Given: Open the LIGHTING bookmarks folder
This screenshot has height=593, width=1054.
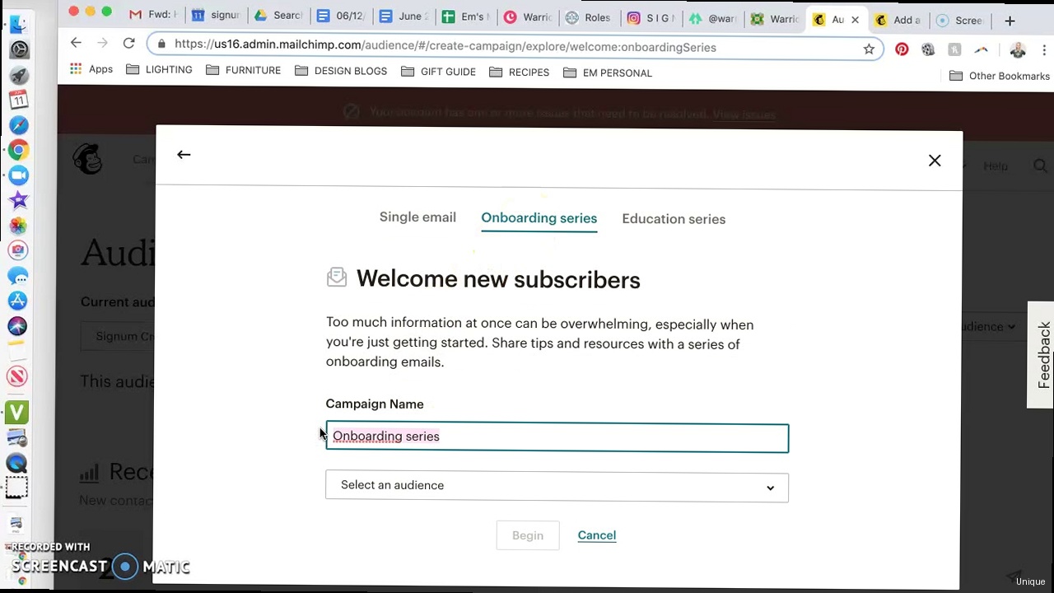Looking at the screenshot, I should pos(159,70).
